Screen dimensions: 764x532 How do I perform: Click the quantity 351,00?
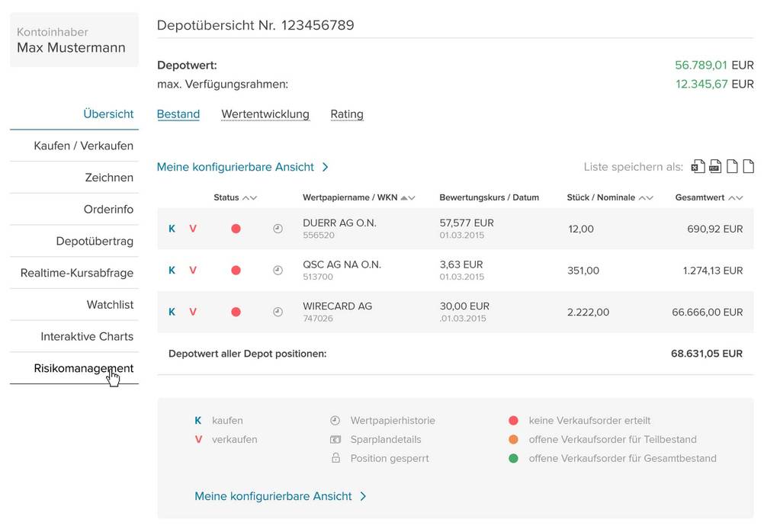point(583,271)
